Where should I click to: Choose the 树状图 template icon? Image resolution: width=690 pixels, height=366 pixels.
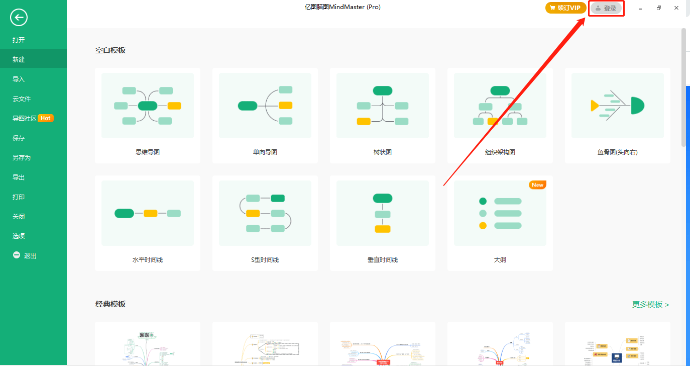pos(383,106)
